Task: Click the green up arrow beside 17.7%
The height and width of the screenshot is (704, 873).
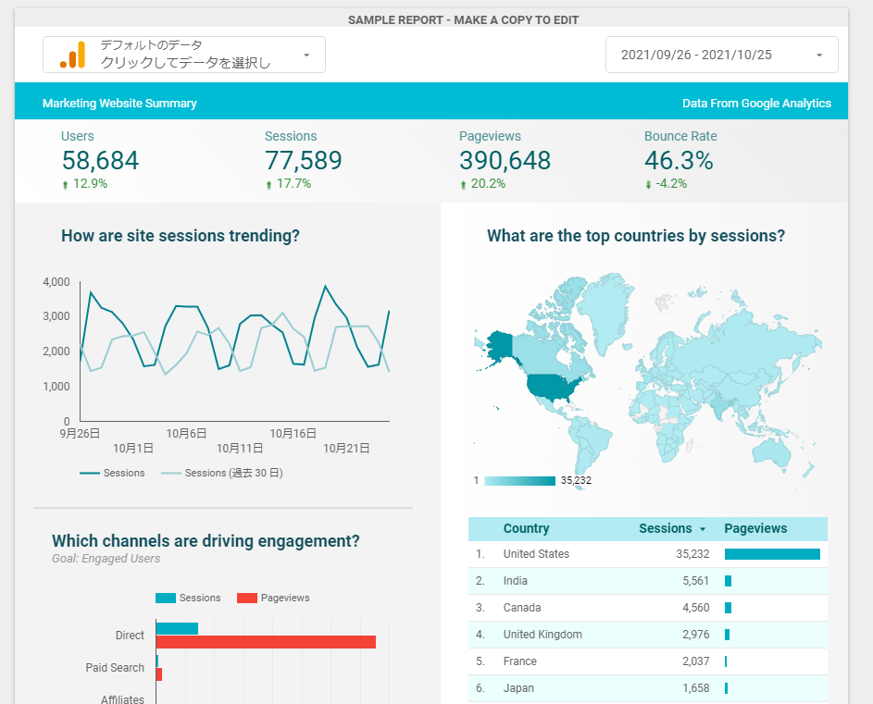Action: tap(268, 185)
